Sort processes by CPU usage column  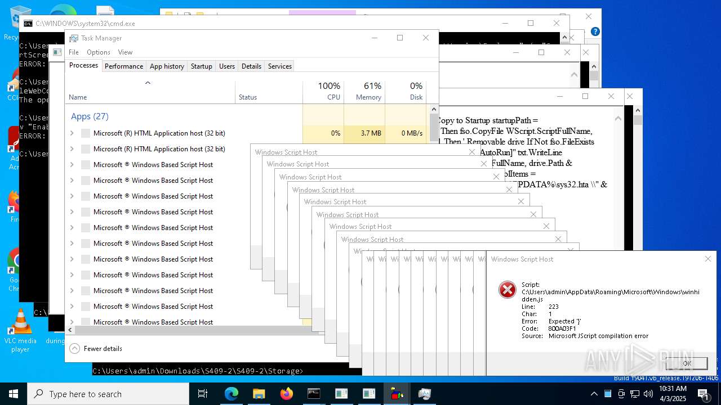coord(323,92)
